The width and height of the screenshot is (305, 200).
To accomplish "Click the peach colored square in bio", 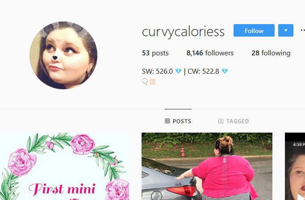I will click(153, 82).
